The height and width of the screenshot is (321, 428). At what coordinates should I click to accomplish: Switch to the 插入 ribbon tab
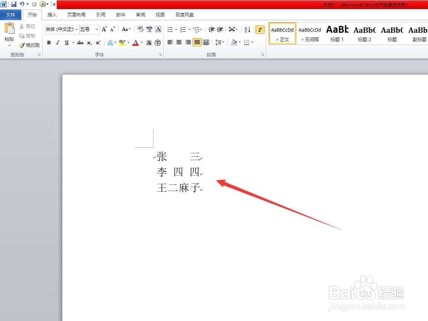[x=52, y=14]
